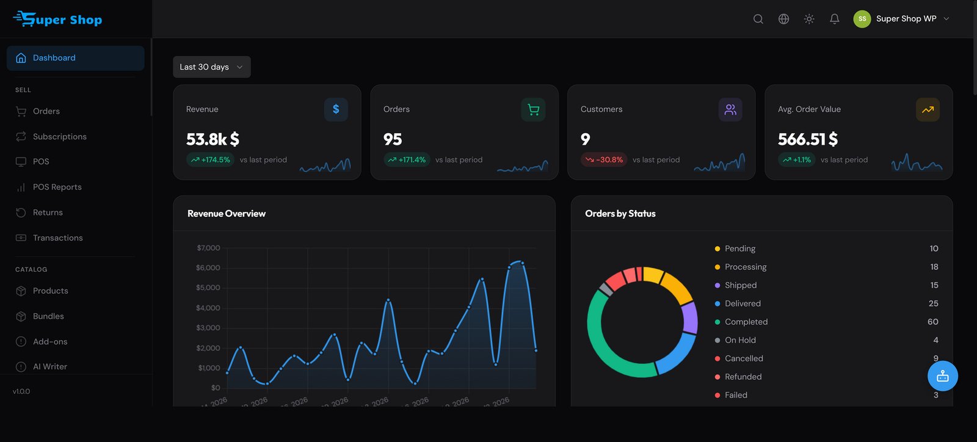Click the 53.8k $ revenue value

point(212,139)
